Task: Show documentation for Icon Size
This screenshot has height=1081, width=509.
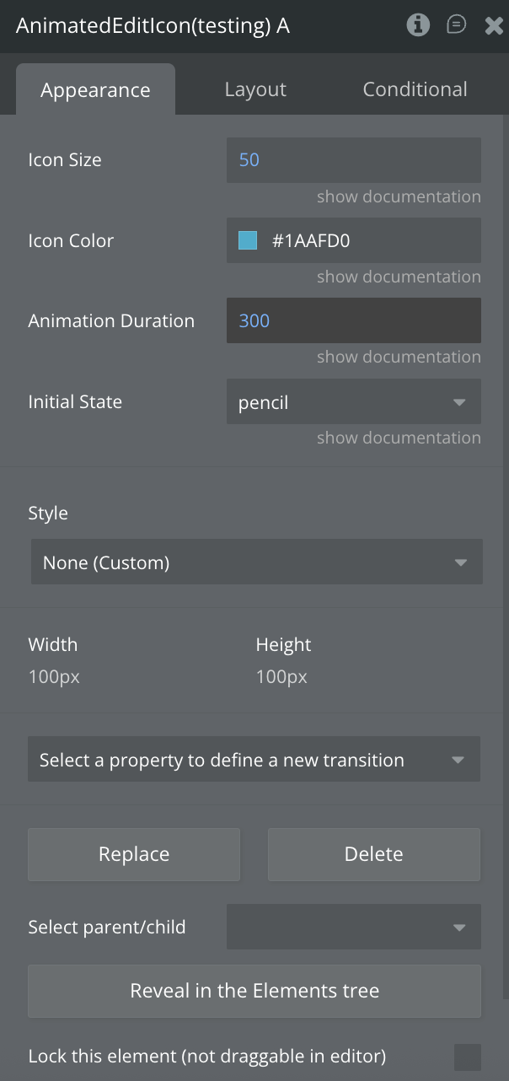Action: coord(399,196)
